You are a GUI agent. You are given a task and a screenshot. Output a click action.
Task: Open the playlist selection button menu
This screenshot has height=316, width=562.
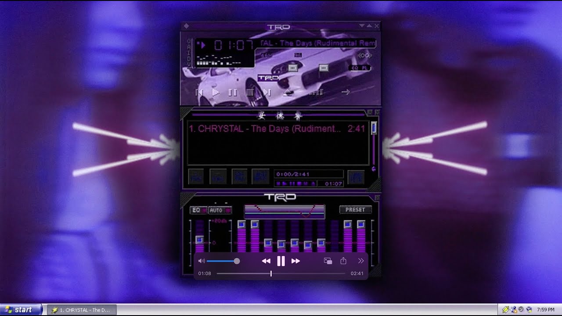(x=239, y=177)
